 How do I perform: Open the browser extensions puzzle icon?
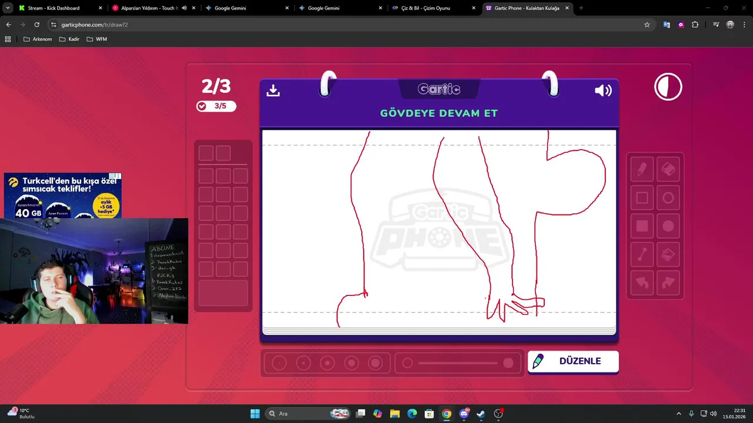(695, 25)
